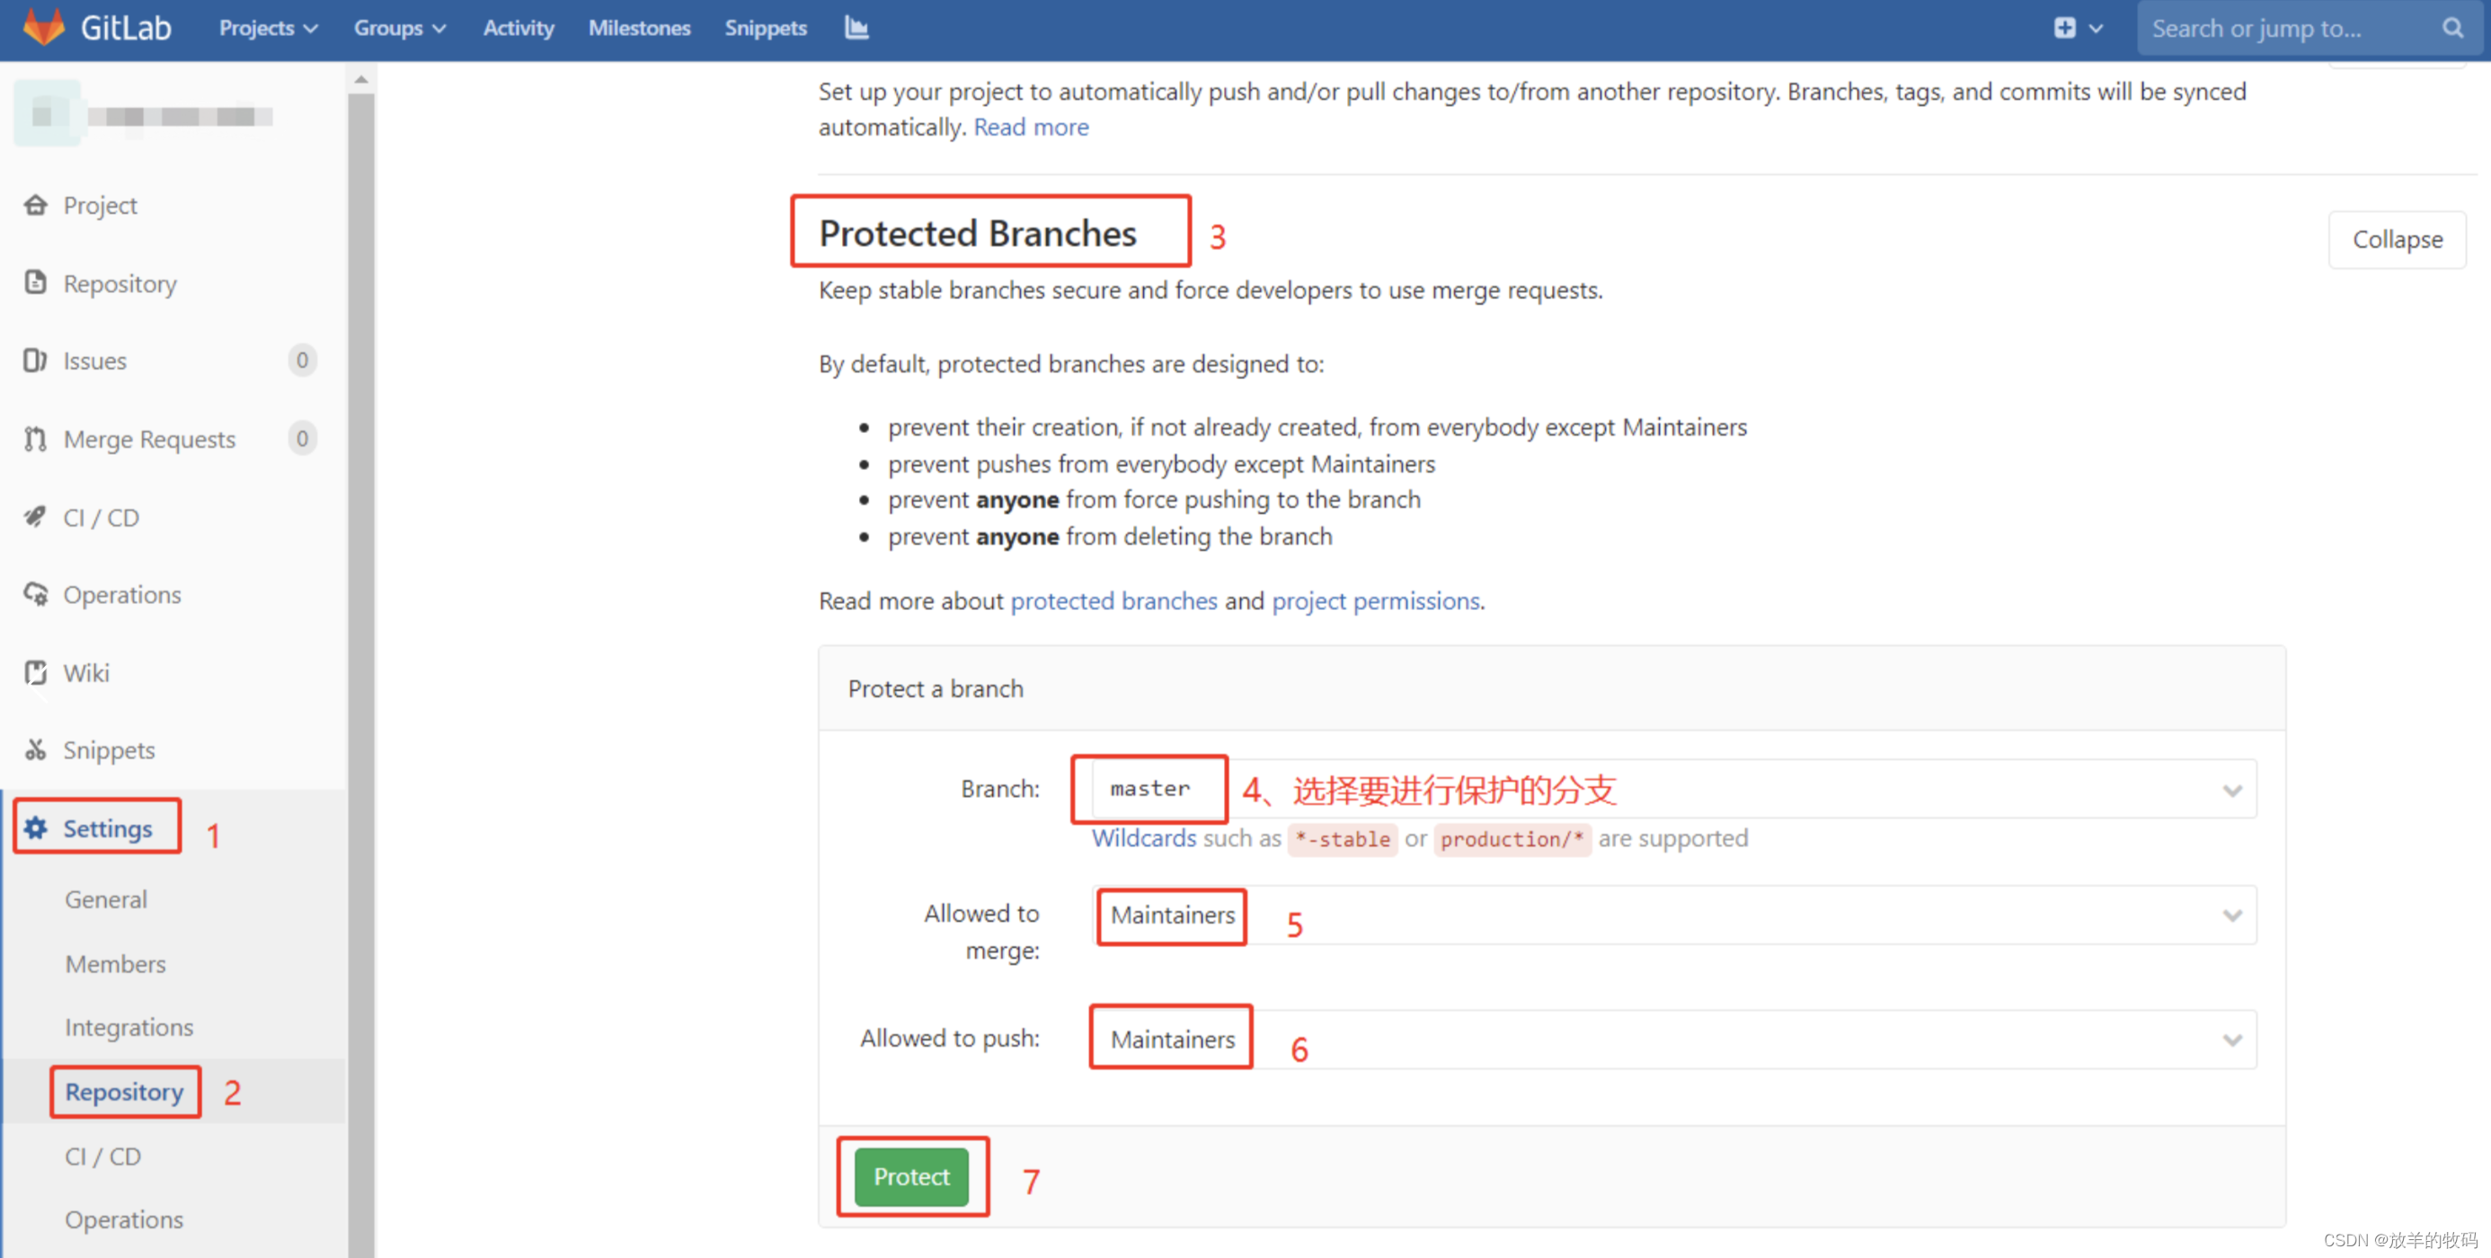Click the Protect button
The width and height of the screenshot is (2491, 1258).
909,1174
